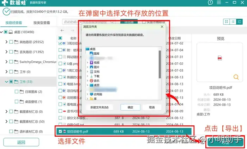The width and height of the screenshot is (247, 149).
Task: Uncheck the 项目说明书.pdf checkbox
Action: [60, 131]
